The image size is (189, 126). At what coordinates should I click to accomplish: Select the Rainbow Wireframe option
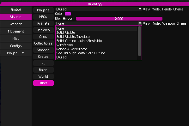click(96, 49)
